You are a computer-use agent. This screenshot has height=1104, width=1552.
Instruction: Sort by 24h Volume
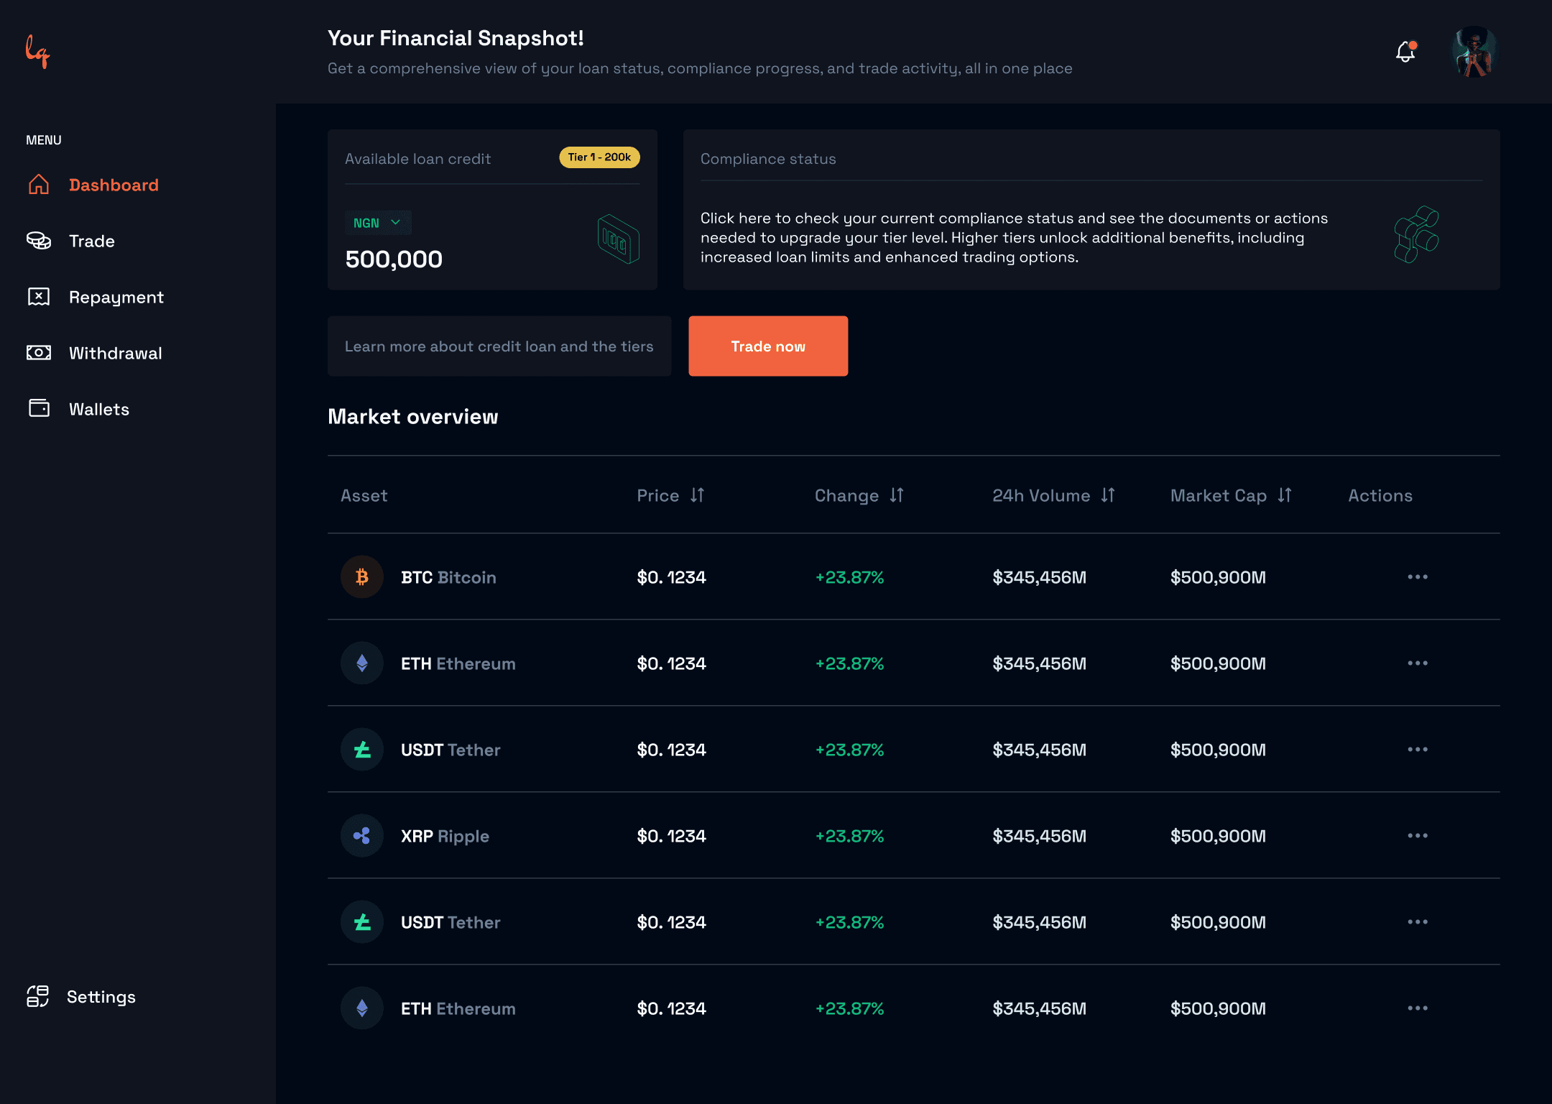tap(1107, 495)
